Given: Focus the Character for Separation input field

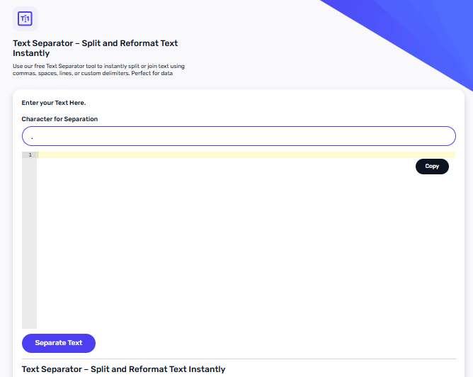Looking at the screenshot, I should pos(239,136).
